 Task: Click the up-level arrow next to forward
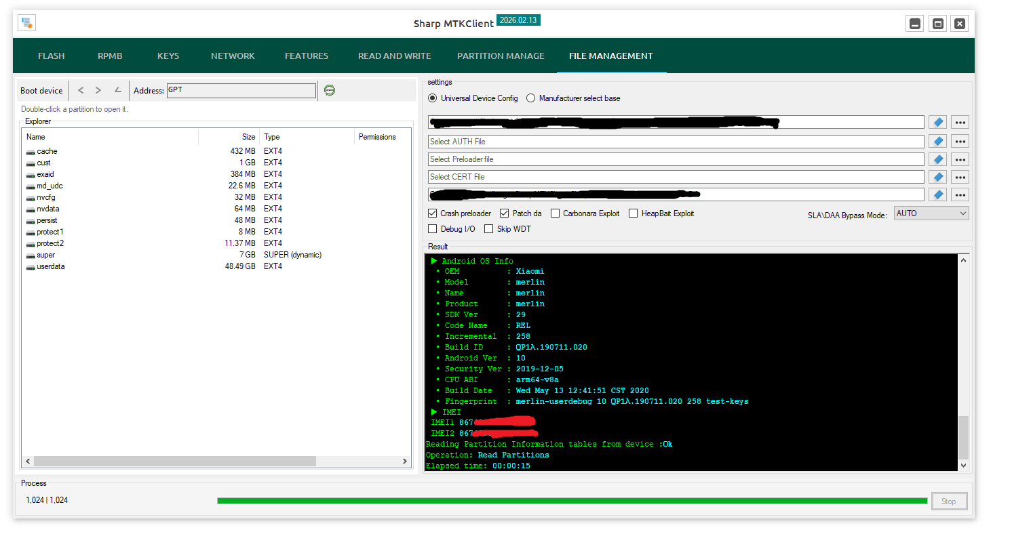[117, 90]
